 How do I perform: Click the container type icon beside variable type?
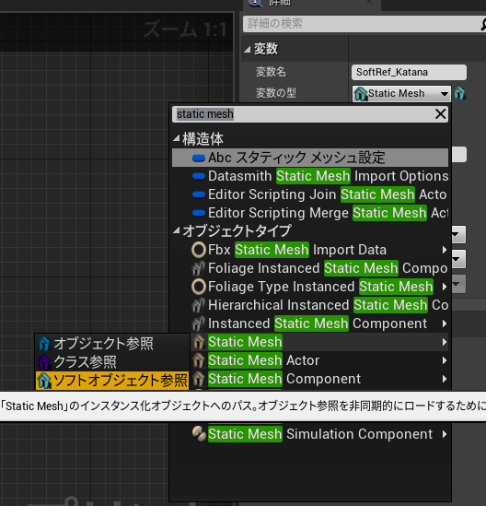459,94
